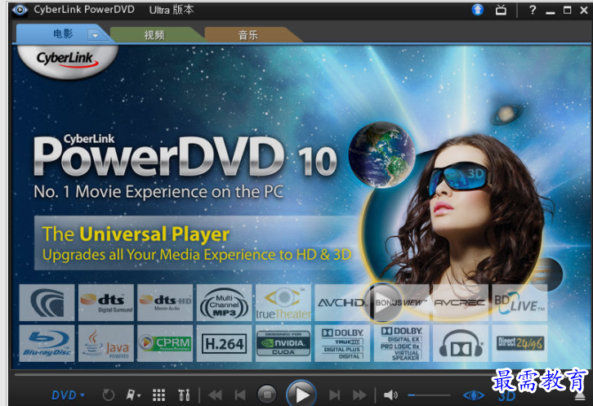This screenshot has width=593, height=406.
Task: Click the CyberLink oval logo
Action: pyautogui.click(x=67, y=60)
